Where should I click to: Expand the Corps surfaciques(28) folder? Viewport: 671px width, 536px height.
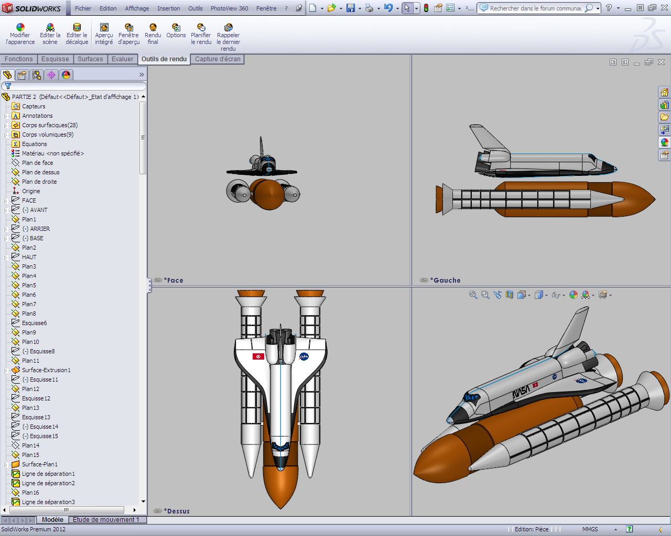point(6,126)
